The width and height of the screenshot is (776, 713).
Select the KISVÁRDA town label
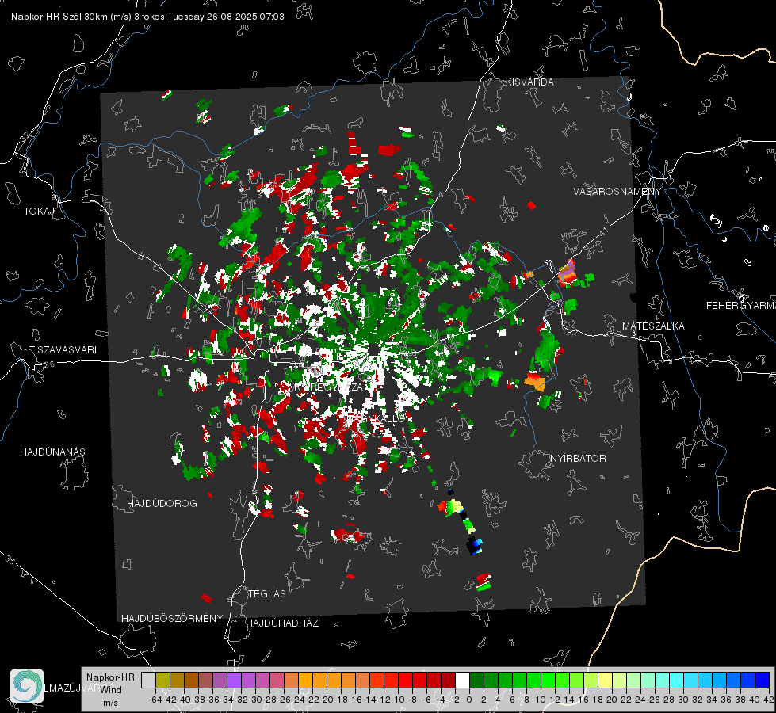point(529,82)
